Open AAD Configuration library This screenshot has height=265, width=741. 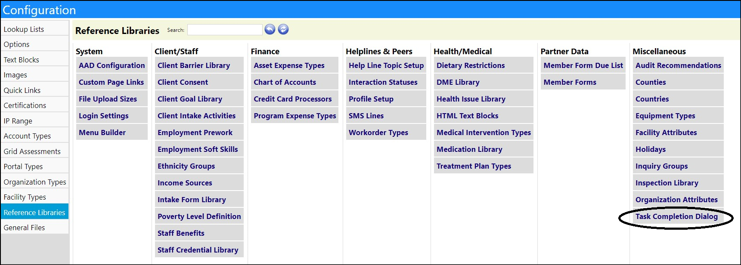click(112, 65)
